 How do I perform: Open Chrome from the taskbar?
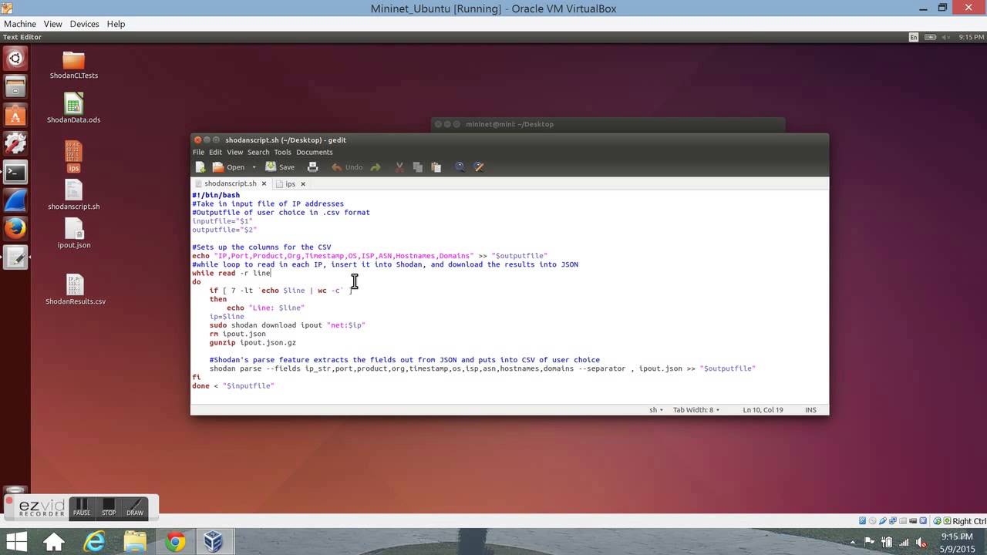coord(175,542)
